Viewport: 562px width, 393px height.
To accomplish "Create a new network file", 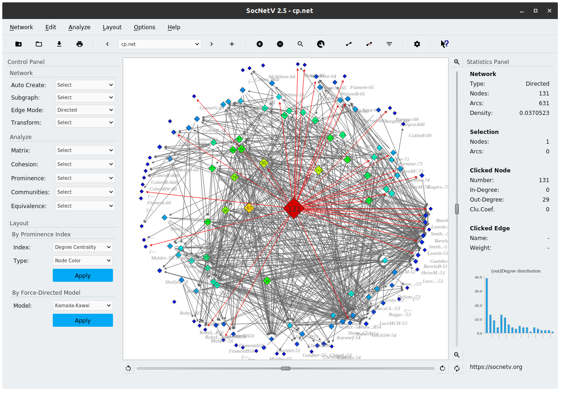I will [19, 44].
